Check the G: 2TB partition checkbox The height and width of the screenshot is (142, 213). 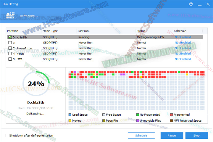10,59
